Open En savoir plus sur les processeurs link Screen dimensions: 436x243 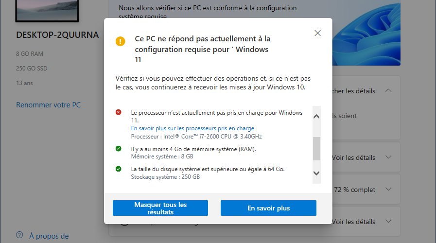192,128
